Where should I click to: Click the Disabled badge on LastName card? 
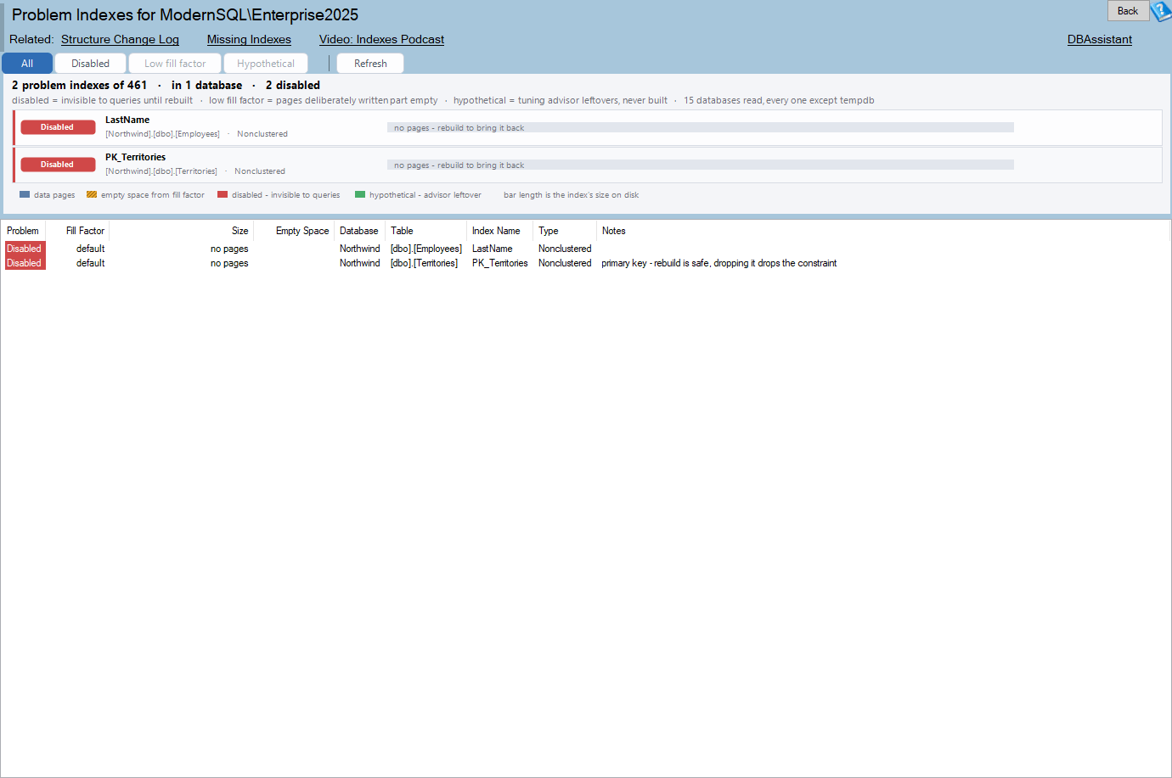tap(58, 127)
